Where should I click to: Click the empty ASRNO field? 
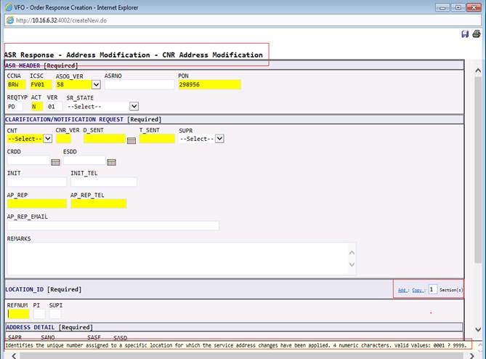pyautogui.click(x=139, y=84)
